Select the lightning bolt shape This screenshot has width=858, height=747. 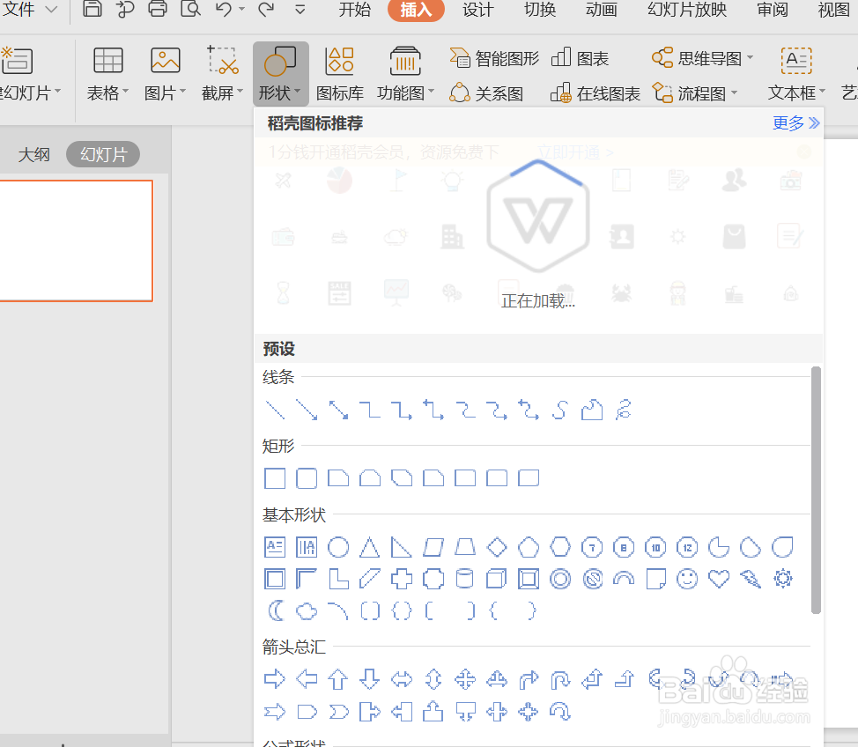point(751,579)
